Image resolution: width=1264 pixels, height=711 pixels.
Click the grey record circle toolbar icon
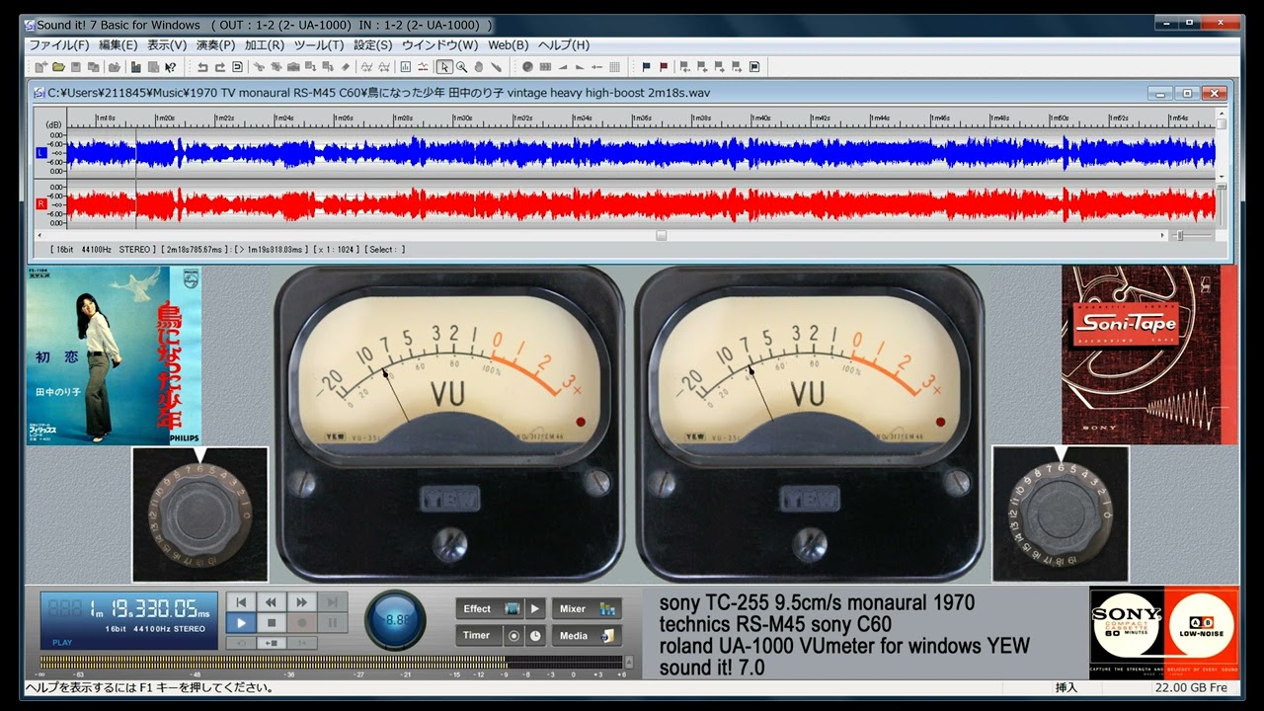coord(527,67)
